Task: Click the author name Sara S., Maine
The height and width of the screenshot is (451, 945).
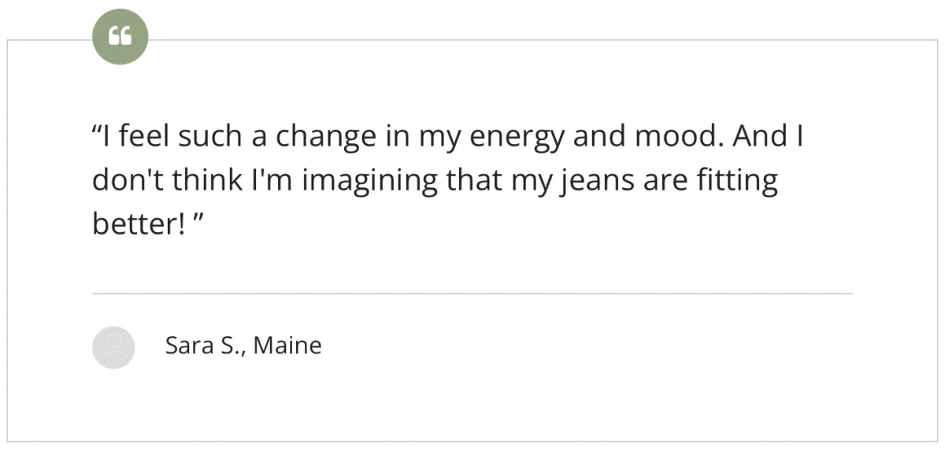Action: [243, 346]
